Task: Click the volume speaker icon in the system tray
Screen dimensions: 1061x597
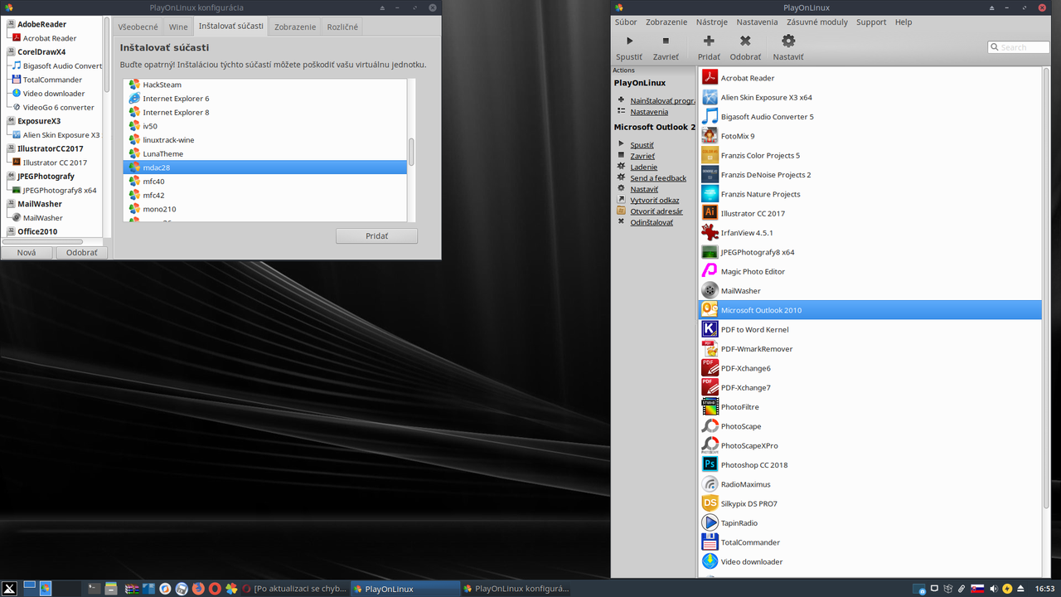Action: [x=992, y=589]
